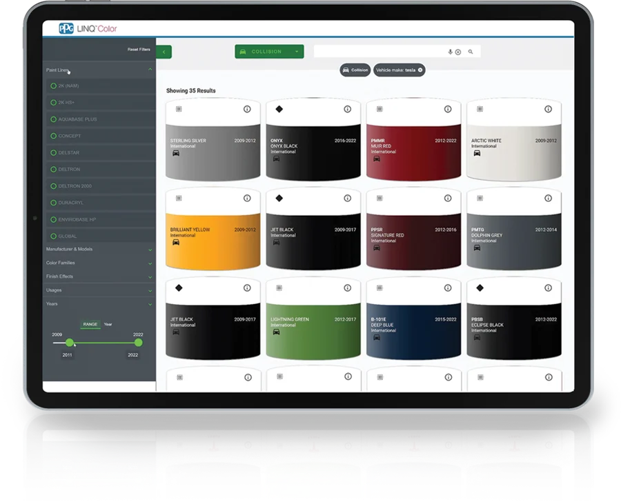Click the car icon on Brilliant Yellow card
Screen dimensions: 621x502
(x=176, y=242)
